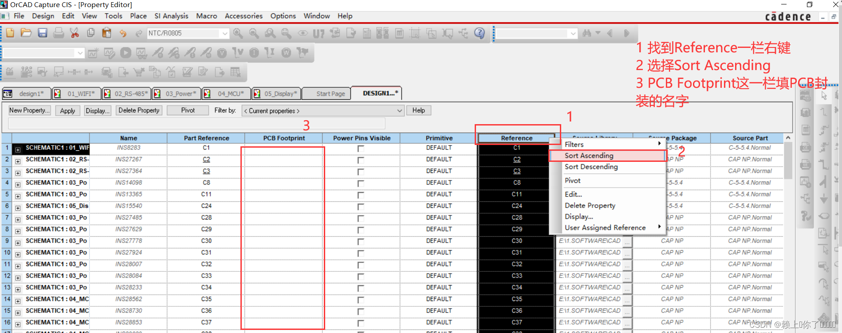
Task: Choose Sort Ascending from context menu
Action: pyautogui.click(x=608, y=156)
